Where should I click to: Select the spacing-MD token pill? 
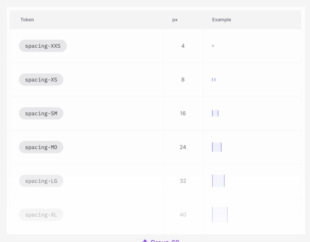[x=41, y=147]
